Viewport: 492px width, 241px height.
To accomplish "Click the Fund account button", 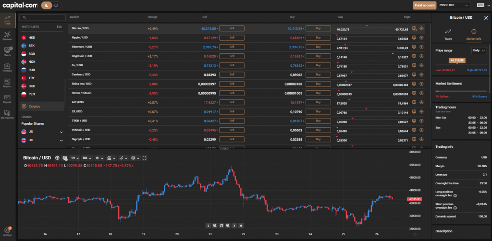I will click(x=424, y=5).
